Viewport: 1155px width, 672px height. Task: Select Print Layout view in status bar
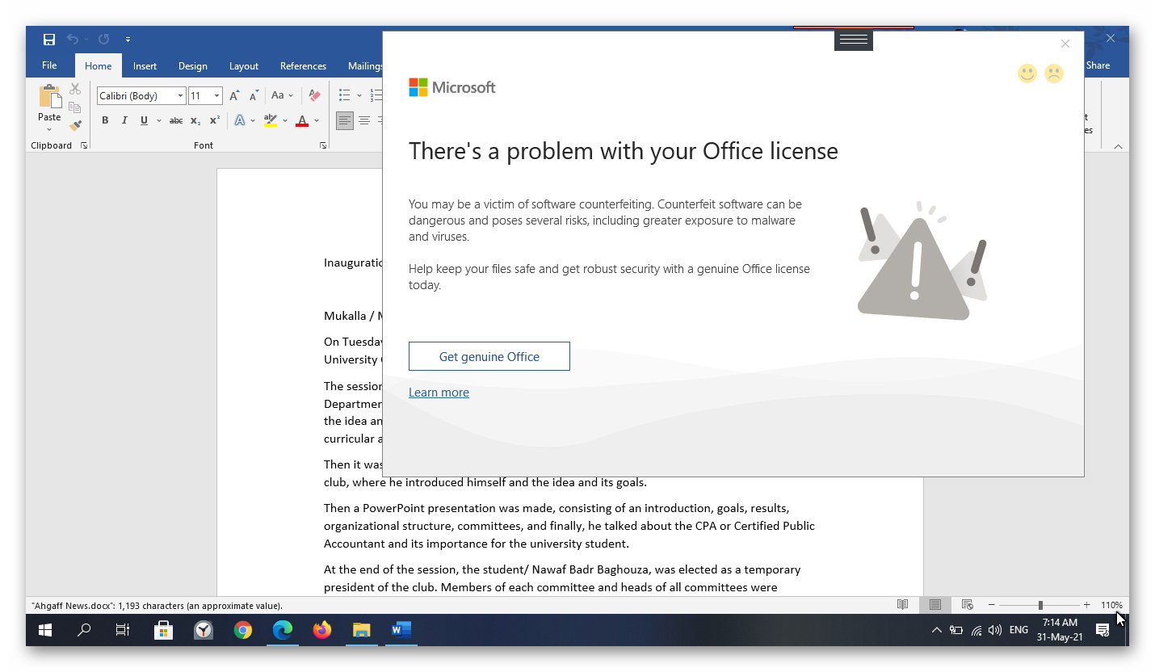click(935, 605)
